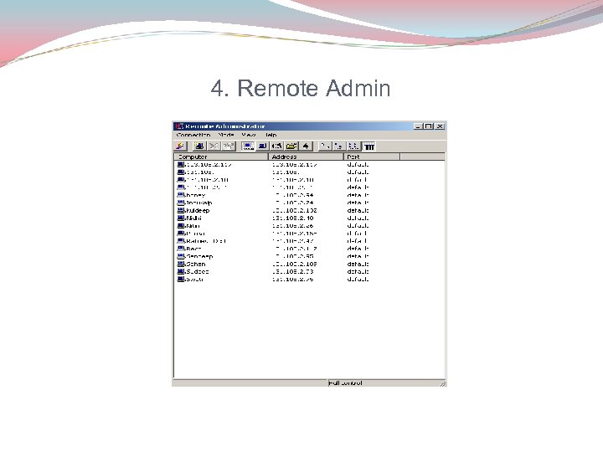
Task: Select View only mode toolbar icon
Action: click(262, 146)
